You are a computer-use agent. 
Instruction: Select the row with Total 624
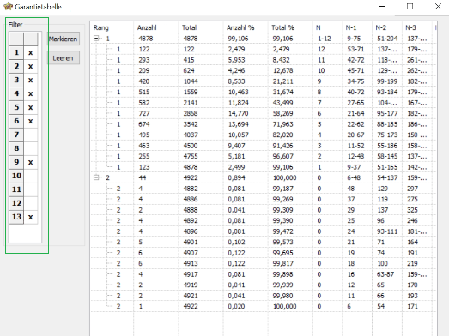click(x=264, y=70)
